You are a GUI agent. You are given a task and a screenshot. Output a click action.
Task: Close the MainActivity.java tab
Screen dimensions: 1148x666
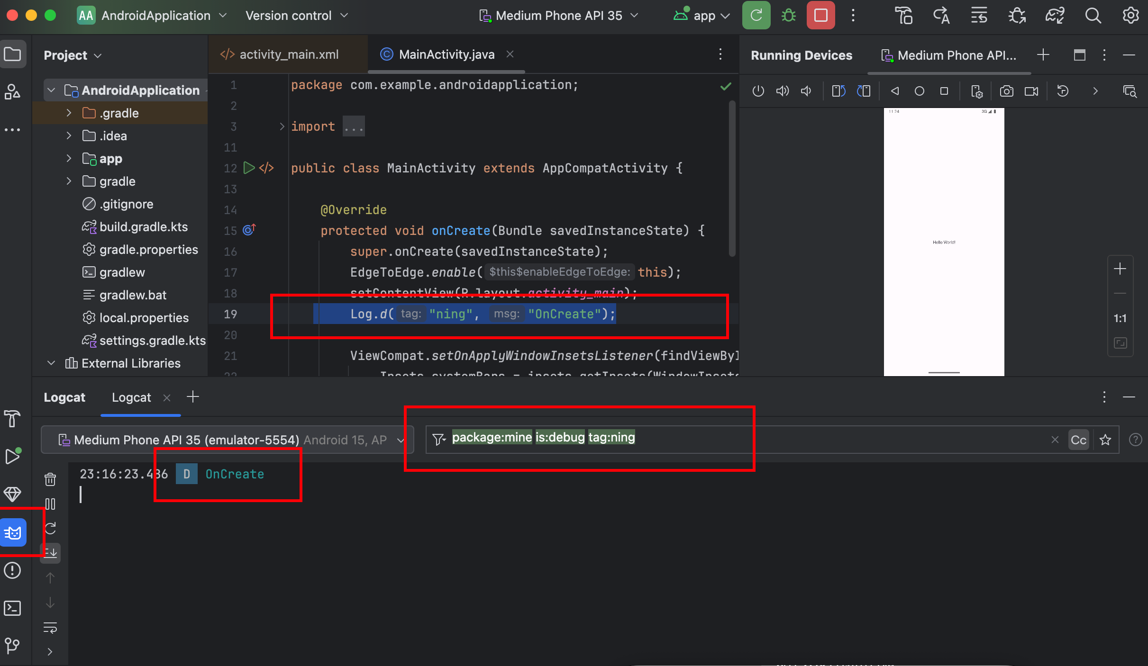click(x=510, y=54)
